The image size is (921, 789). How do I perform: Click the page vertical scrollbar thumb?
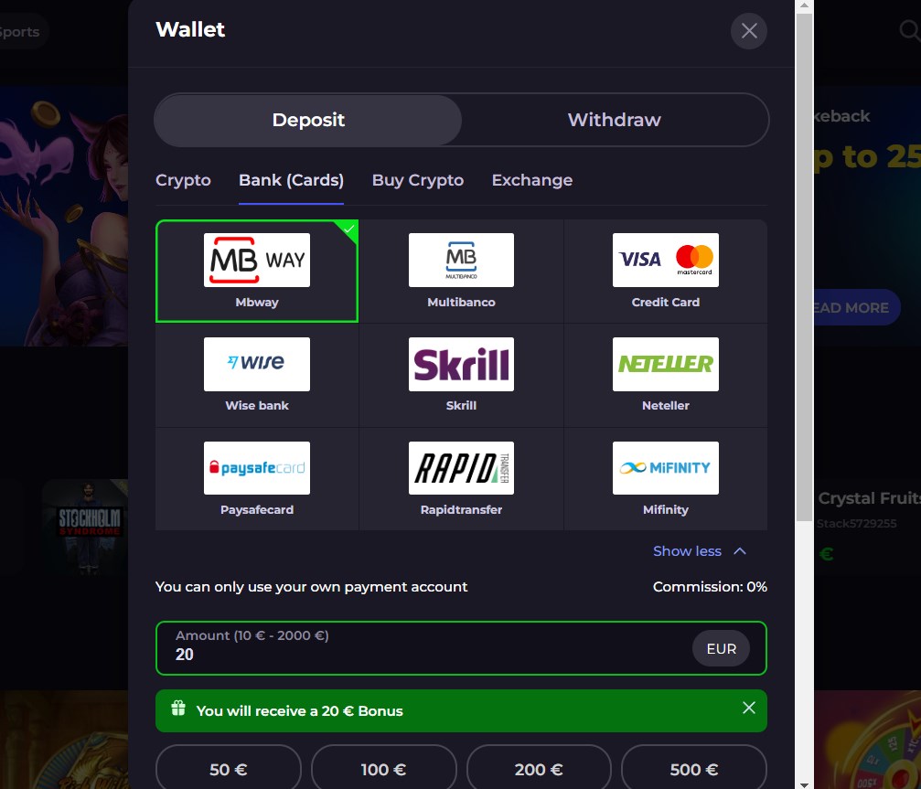[x=804, y=267]
